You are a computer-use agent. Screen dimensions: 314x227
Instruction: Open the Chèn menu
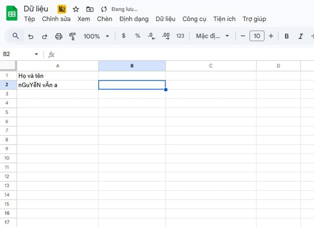pos(105,19)
